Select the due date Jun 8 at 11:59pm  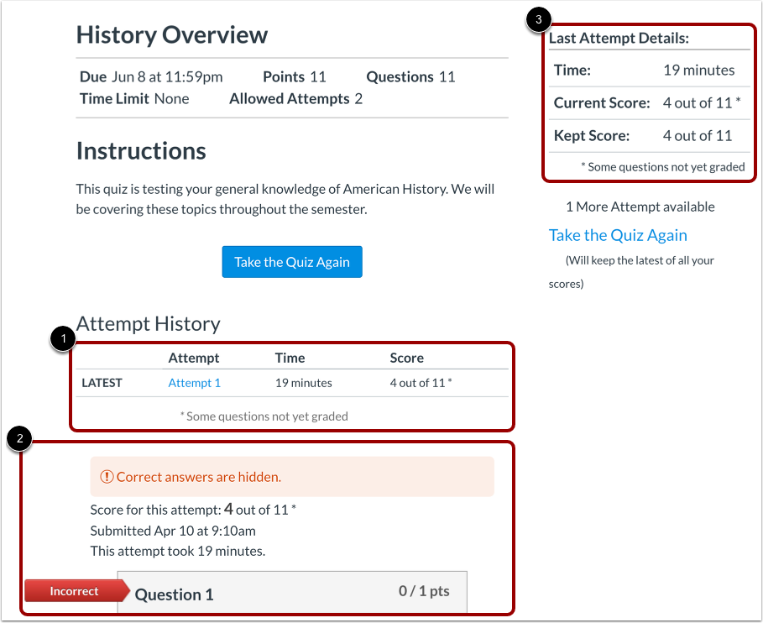167,77
